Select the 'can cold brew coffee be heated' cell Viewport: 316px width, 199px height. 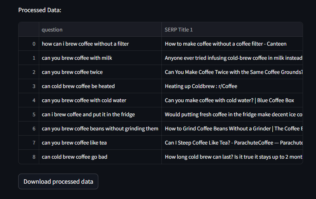tap(78, 86)
